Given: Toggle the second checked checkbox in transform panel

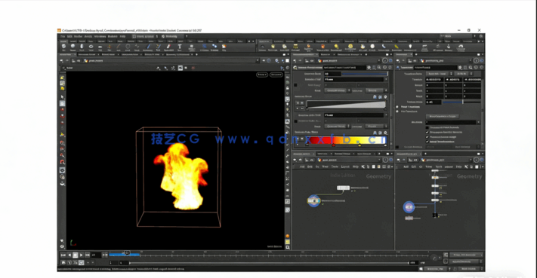Looking at the screenshot, I should [x=427, y=137].
